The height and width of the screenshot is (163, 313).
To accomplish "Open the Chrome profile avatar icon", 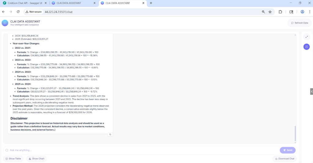I will coord(302,12).
